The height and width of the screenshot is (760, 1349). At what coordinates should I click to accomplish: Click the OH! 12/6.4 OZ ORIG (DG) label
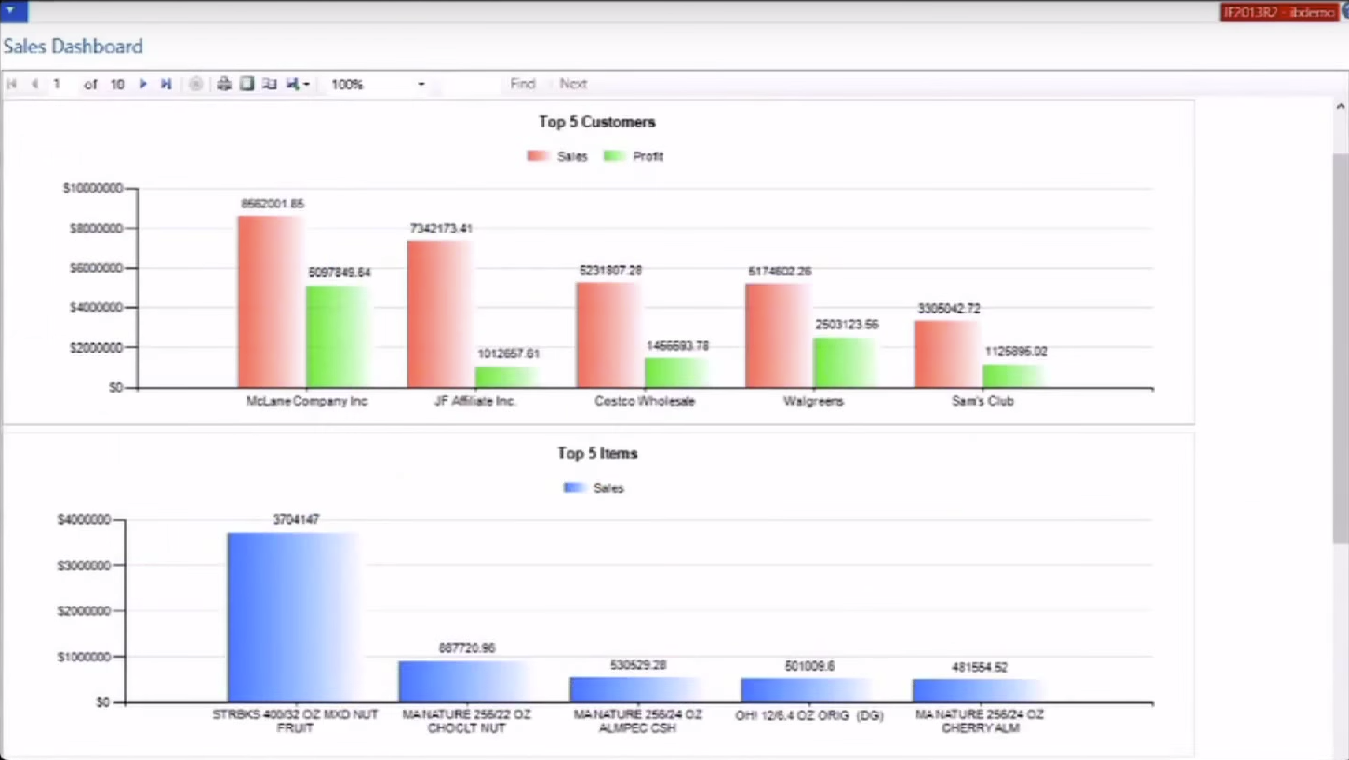point(809,715)
